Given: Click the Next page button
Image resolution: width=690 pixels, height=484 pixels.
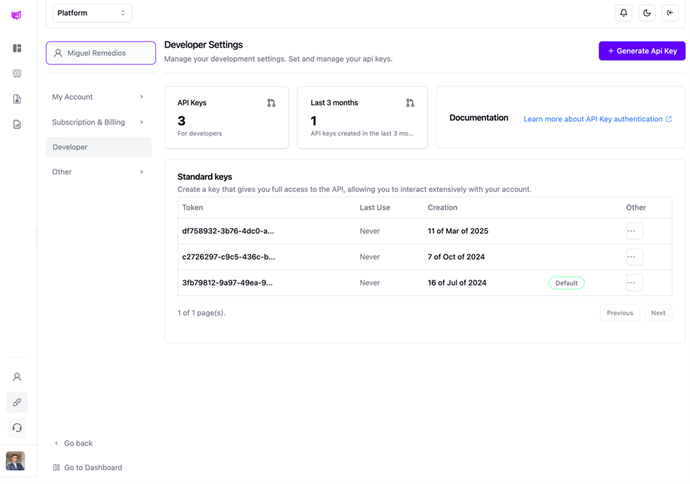Looking at the screenshot, I should (x=658, y=313).
